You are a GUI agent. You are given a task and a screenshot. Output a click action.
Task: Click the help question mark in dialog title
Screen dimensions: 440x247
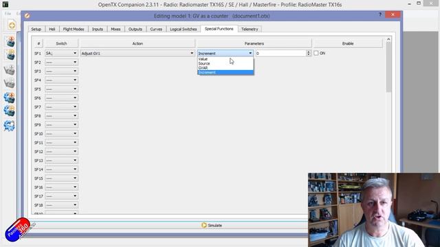tap(380, 14)
